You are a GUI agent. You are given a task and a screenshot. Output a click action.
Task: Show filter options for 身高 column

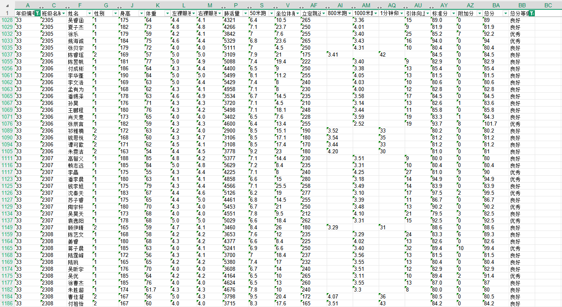(x=141, y=13)
